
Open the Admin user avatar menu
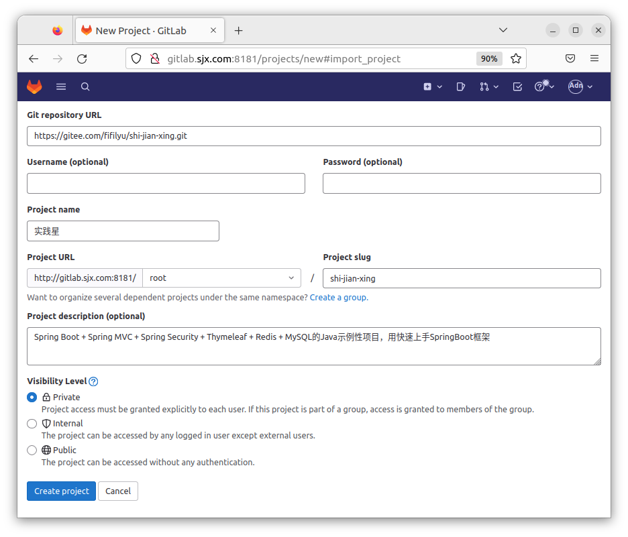pyautogui.click(x=580, y=86)
